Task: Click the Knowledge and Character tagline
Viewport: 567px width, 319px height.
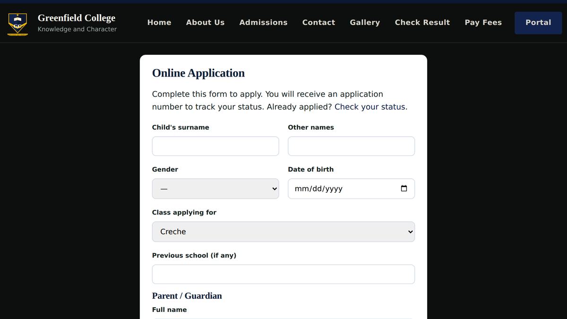Action: 77,29
